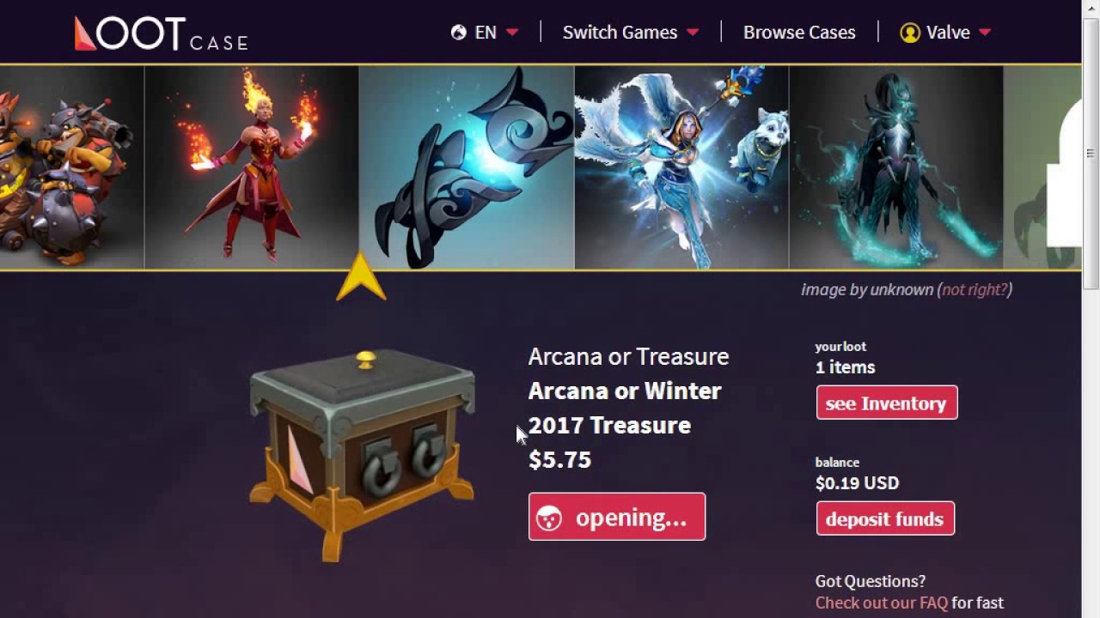The image size is (1100, 618).
Task: Click the opening... button
Action: (x=617, y=517)
